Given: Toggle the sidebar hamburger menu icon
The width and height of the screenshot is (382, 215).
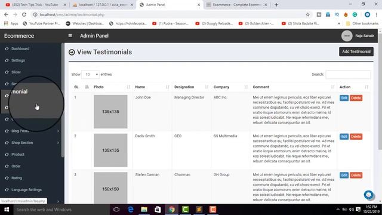Looking at the screenshot, I should click(x=70, y=36).
